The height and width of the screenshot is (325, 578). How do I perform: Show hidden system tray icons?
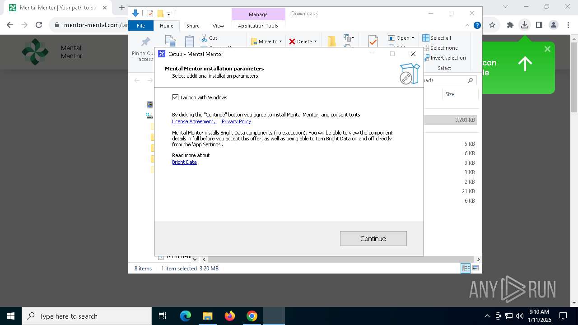tap(487, 316)
